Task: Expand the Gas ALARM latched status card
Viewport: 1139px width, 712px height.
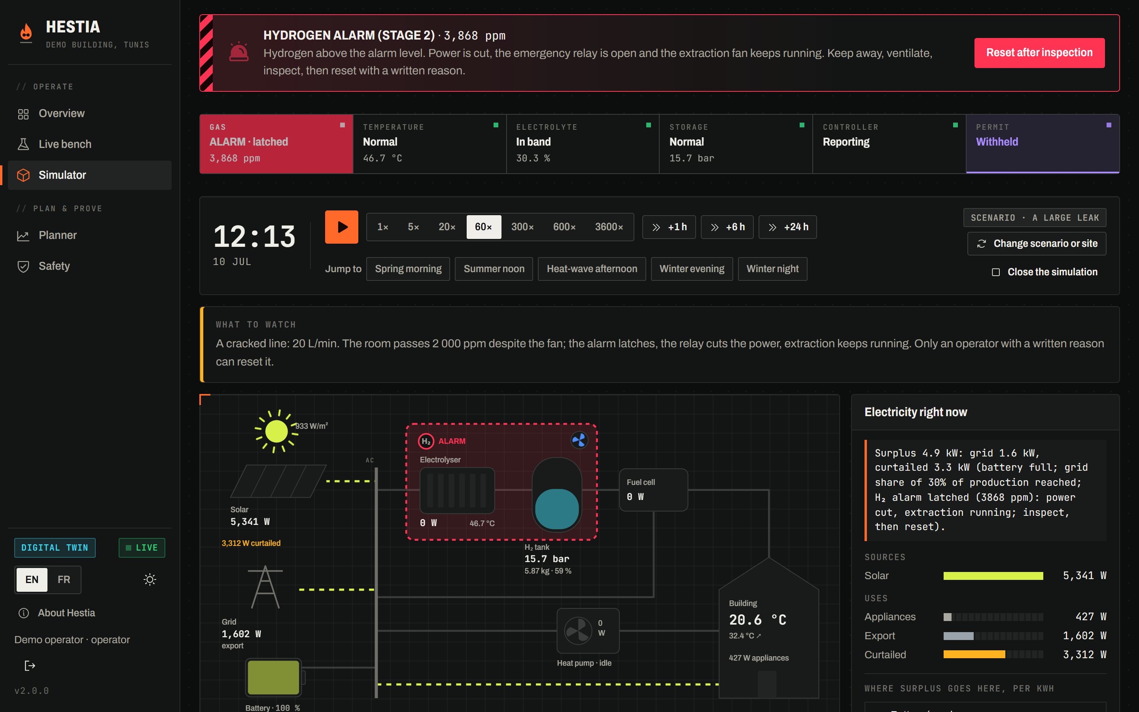Action: [x=276, y=144]
